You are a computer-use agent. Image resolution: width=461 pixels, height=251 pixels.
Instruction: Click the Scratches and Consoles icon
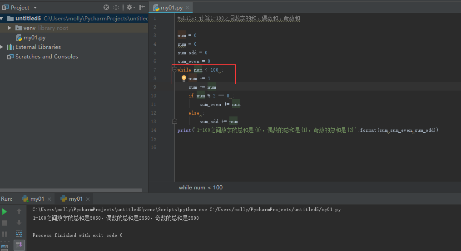pyautogui.click(x=10, y=57)
